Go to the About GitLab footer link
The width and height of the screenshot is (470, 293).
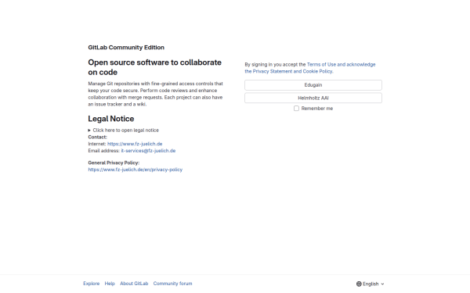click(x=134, y=284)
